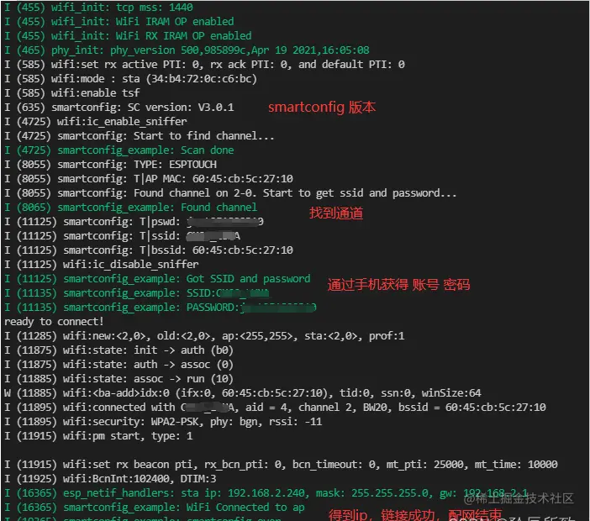
Task: Click the 'wifi_init: tcp mss: 1440' log line
Action: click(x=98, y=8)
